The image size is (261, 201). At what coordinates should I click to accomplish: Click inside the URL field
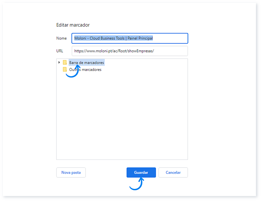tap(130, 51)
